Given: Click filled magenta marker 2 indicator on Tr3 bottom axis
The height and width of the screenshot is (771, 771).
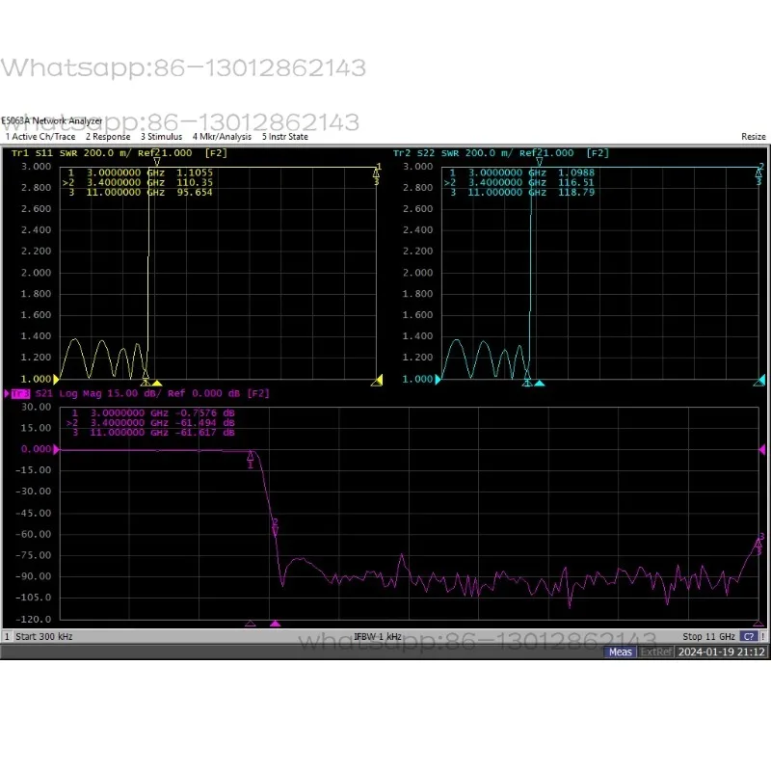Looking at the screenshot, I should pos(275,624).
